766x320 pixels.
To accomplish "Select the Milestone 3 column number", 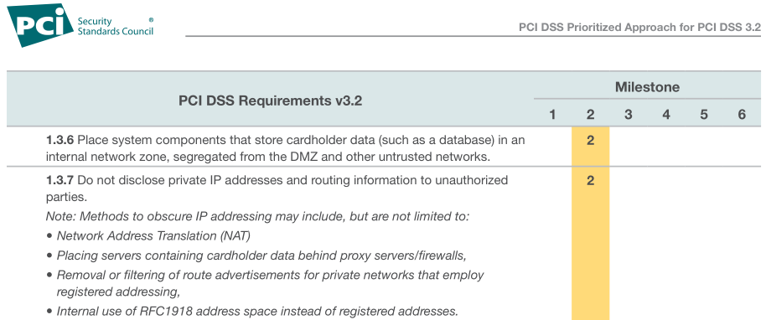I will tap(629, 114).
